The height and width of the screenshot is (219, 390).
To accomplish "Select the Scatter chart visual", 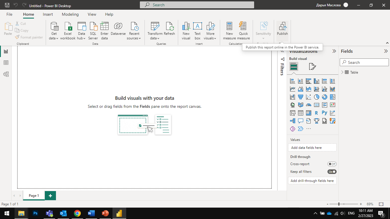I will pyautogui.click(x=308, y=97).
